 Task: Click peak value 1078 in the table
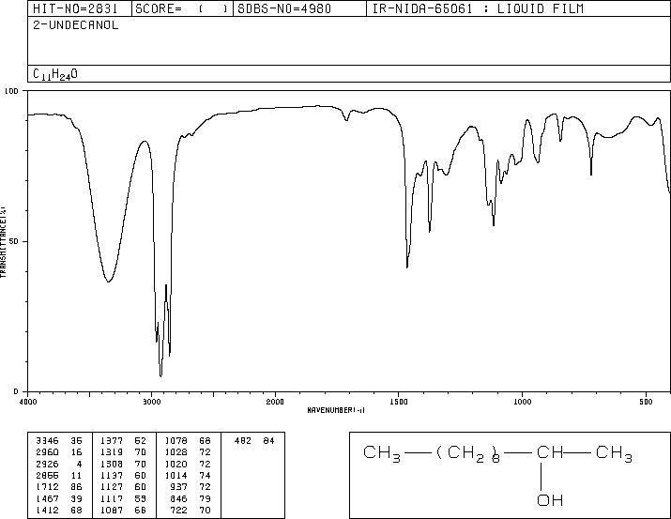pyautogui.click(x=176, y=441)
